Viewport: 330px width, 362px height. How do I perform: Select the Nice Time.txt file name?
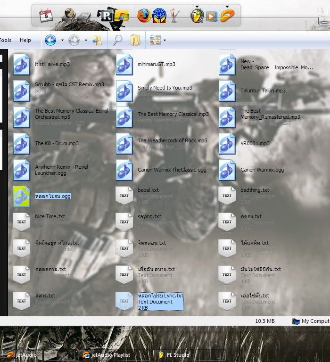pos(50,216)
